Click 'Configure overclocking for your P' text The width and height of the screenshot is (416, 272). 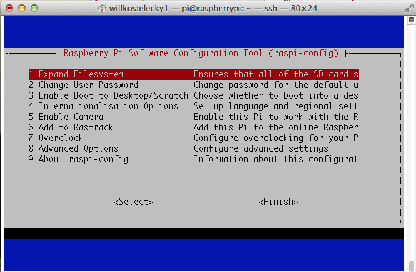point(276,138)
